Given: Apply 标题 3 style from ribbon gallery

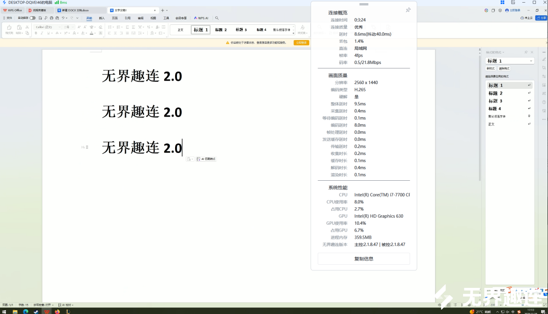Looking at the screenshot, I should 241,30.
